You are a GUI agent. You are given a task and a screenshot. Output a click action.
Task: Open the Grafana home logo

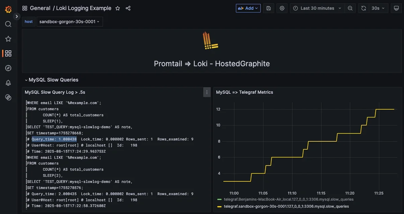[8, 9]
